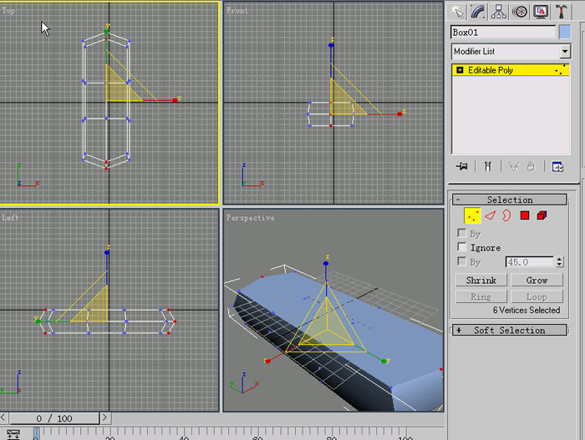
Task: Open mini curve editor icon beside timeline
Action: [x=13, y=434]
